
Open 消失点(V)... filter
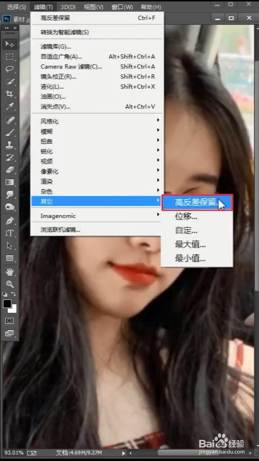coord(97,107)
